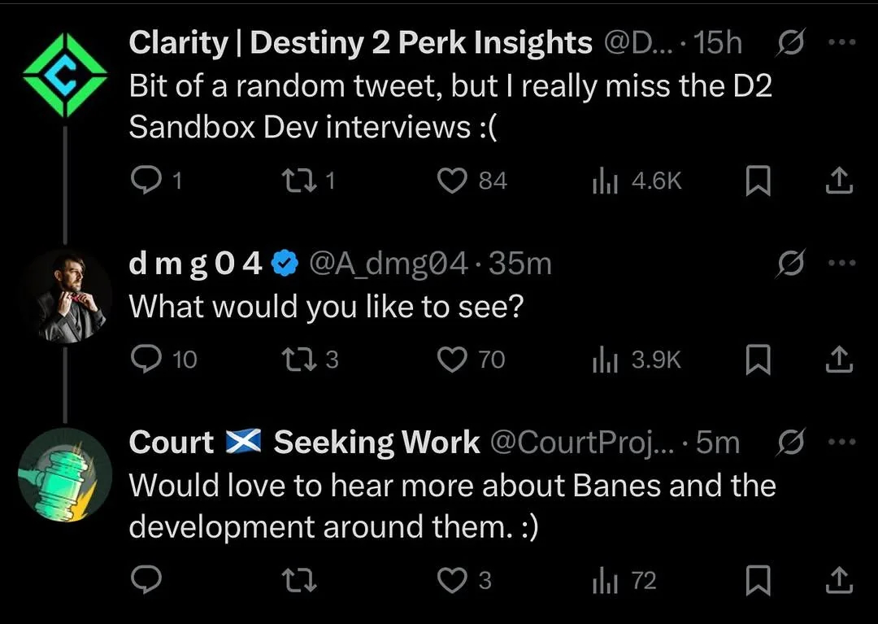
Task: Like Court's tweet about Banes development
Action: coord(452,580)
